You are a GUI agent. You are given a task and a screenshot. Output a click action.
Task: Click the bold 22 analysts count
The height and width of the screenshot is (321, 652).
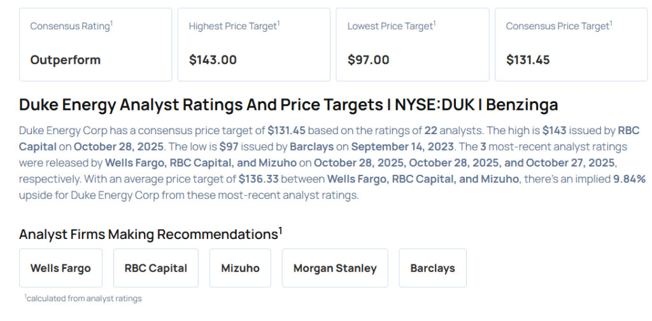[431, 130]
